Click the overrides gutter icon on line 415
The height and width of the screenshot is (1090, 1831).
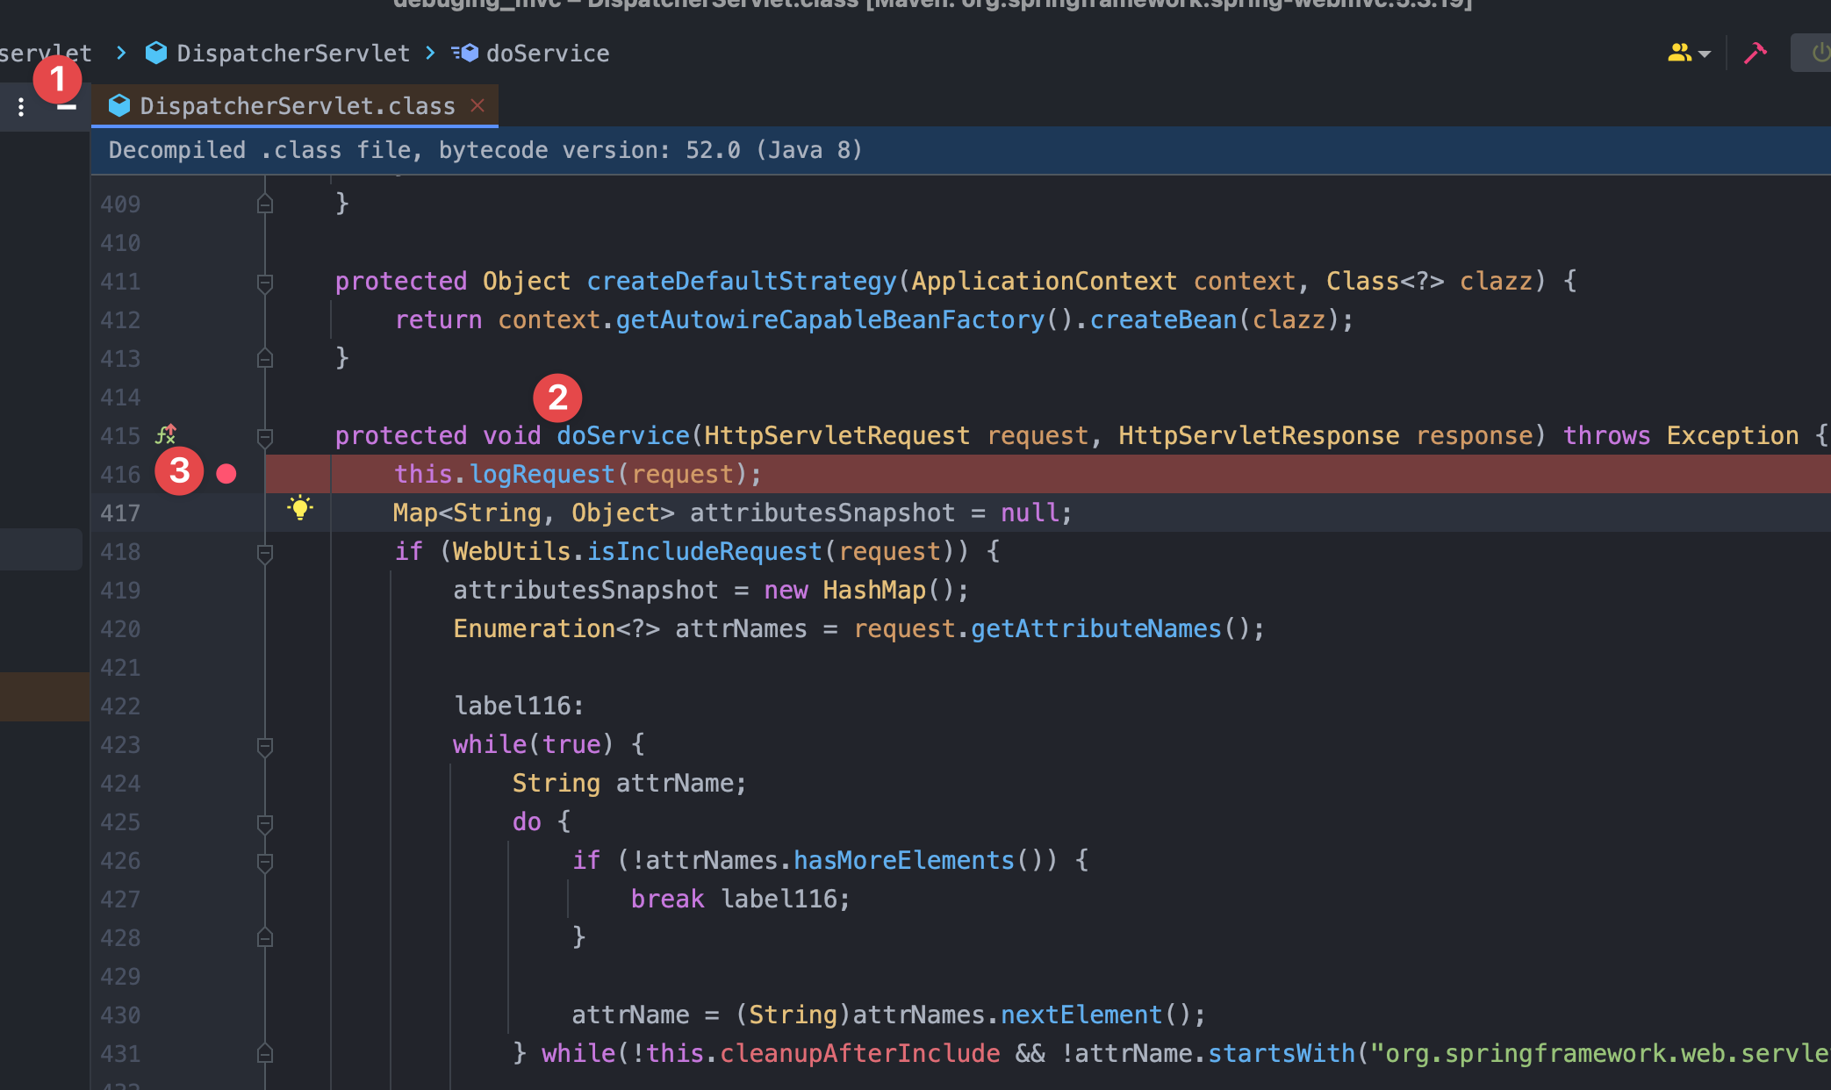pos(166,434)
